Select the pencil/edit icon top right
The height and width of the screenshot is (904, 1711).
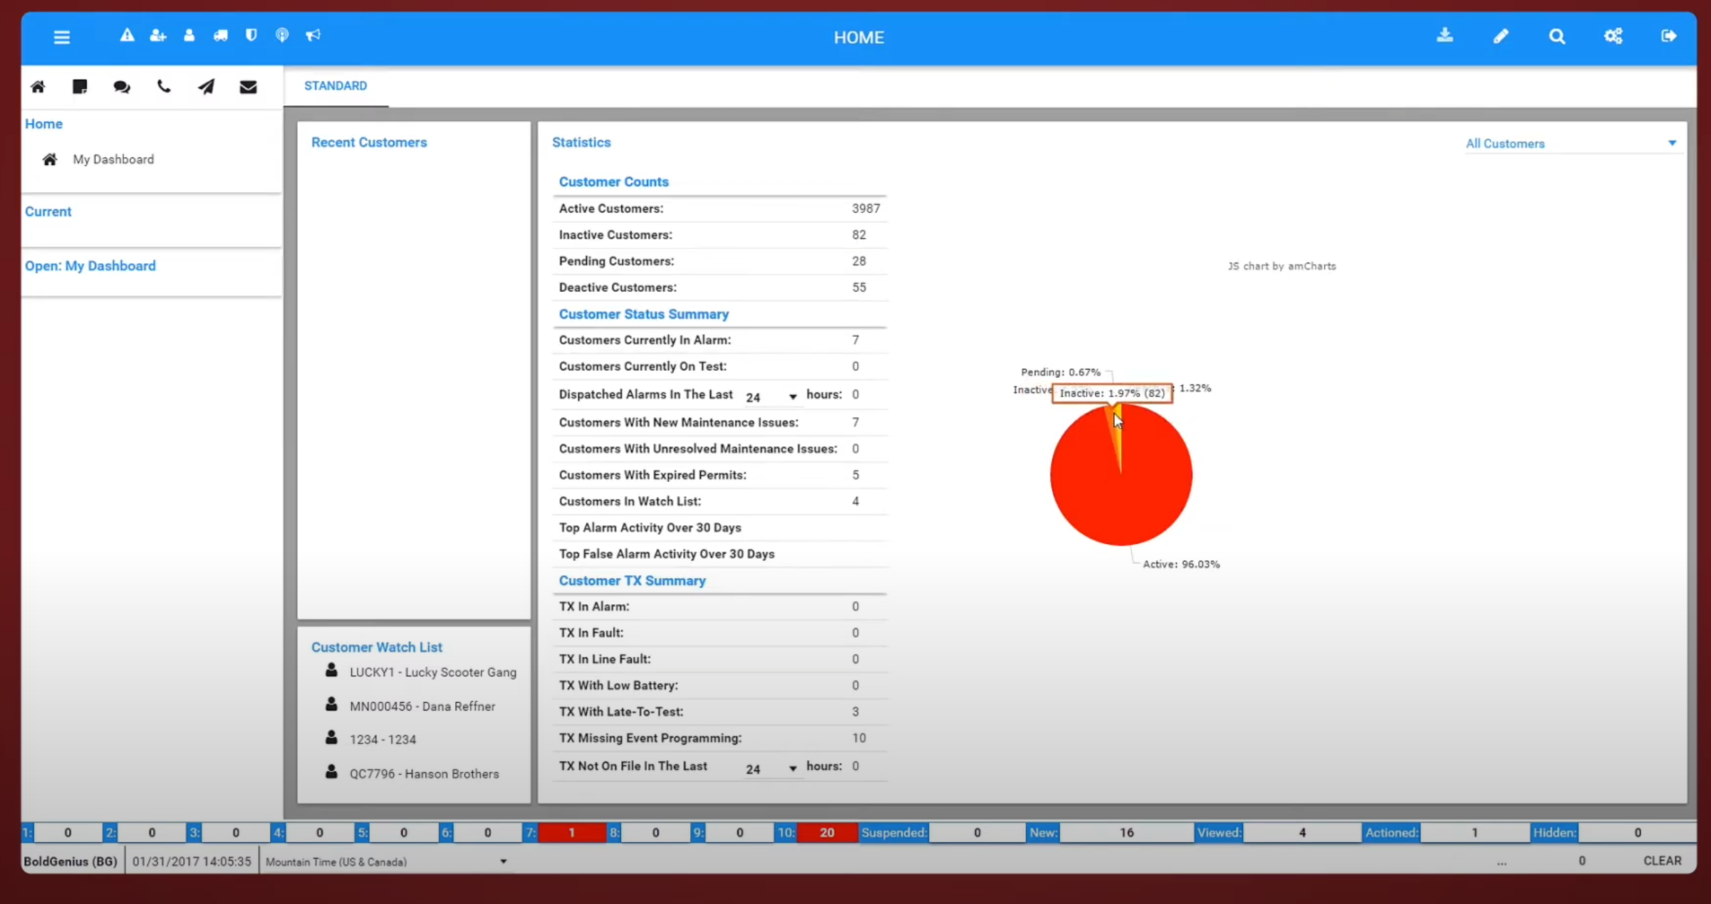click(x=1501, y=36)
